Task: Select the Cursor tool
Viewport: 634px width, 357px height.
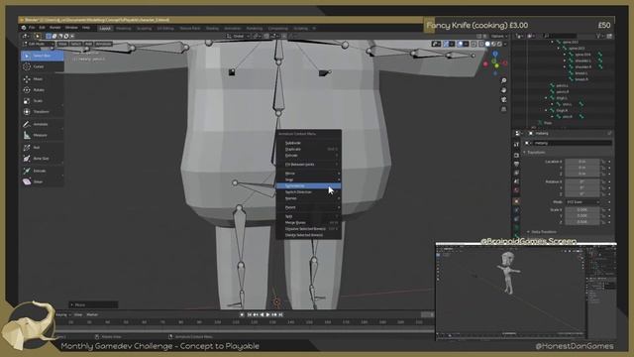Action: pos(42,66)
